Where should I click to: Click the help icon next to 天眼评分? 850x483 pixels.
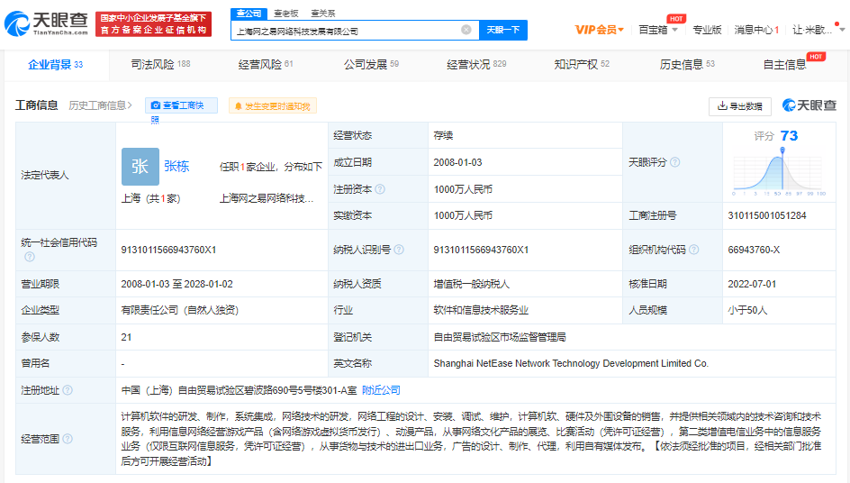click(x=675, y=162)
